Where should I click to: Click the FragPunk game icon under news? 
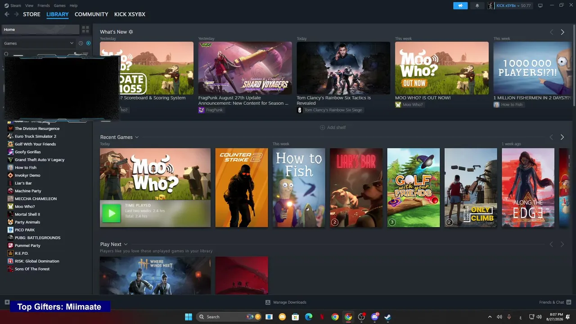pos(201,110)
